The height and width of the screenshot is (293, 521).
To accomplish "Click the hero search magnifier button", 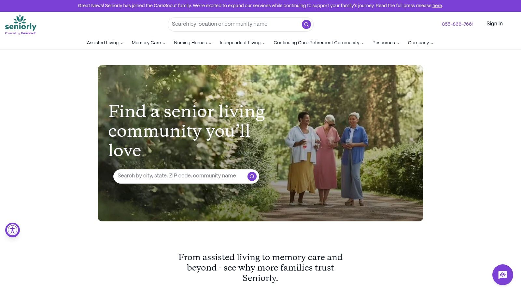I will (x=252, y=176).
